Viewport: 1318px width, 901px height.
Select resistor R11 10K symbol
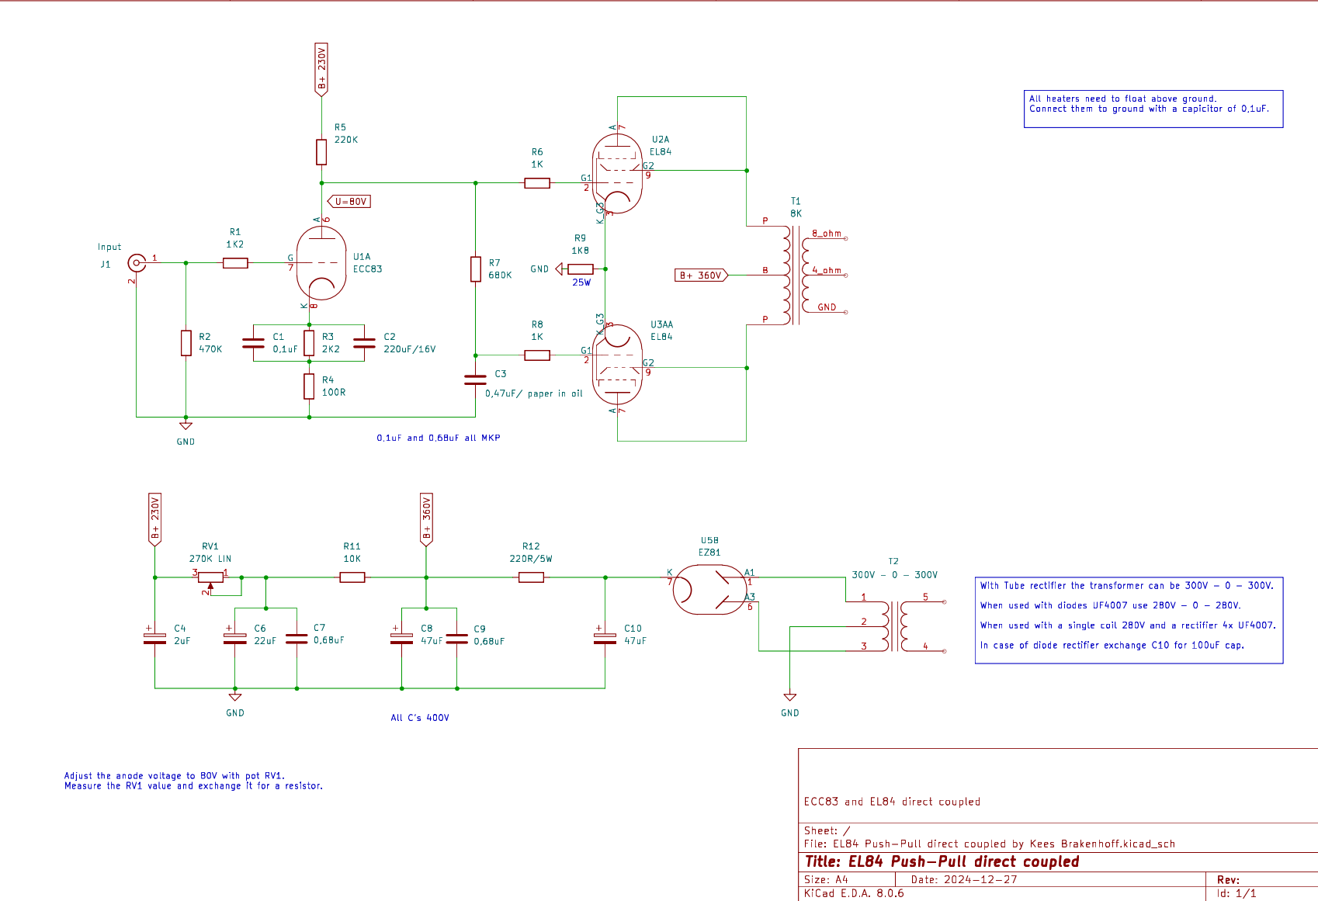click(352, 577)
